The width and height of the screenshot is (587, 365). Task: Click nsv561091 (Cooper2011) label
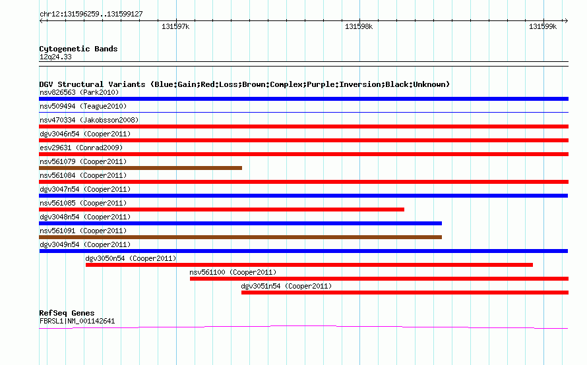83,231
